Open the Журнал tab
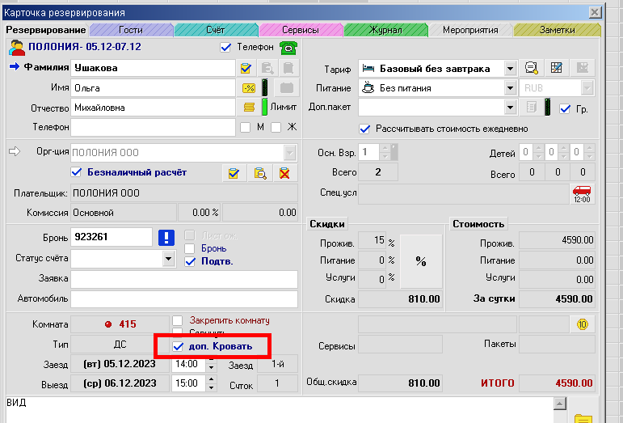The image size is (623, 423). [x=385, y=30]
